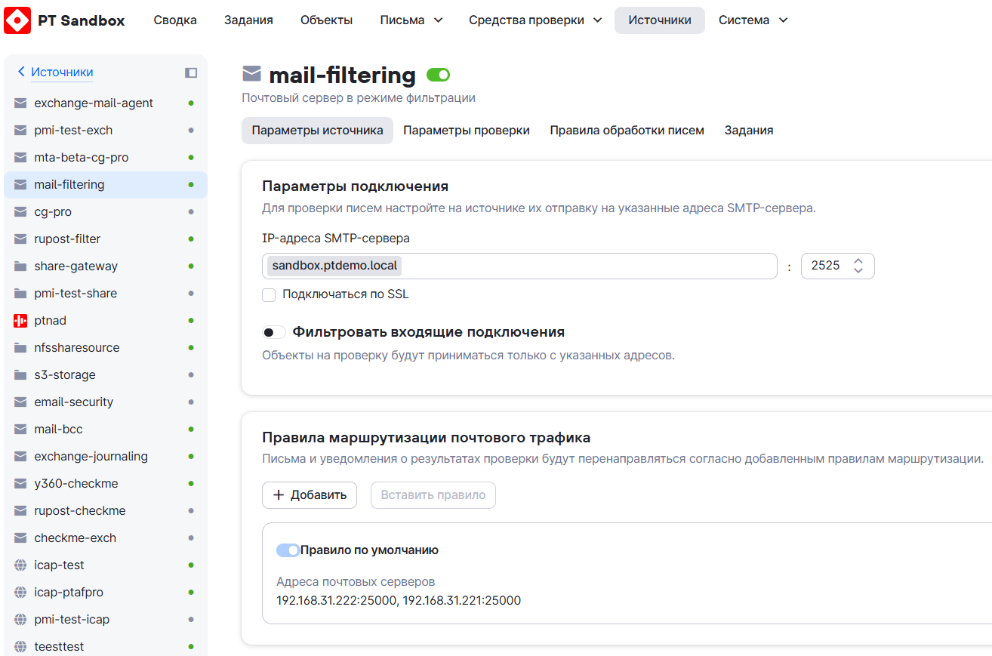
Task: Switch to the Задания source tab
Action: click(x=749, y=131)
